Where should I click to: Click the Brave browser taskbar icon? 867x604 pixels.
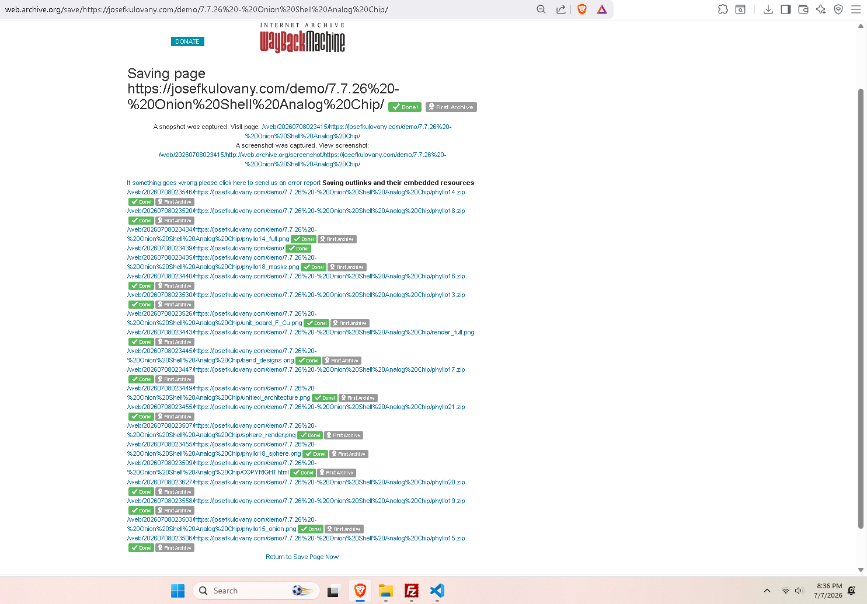360,591
